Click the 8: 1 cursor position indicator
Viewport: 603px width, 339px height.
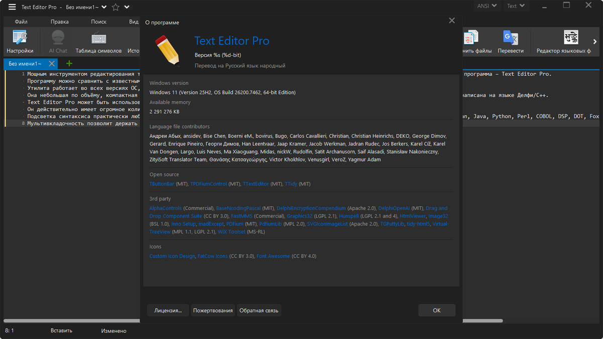click(x=10, y=331)
